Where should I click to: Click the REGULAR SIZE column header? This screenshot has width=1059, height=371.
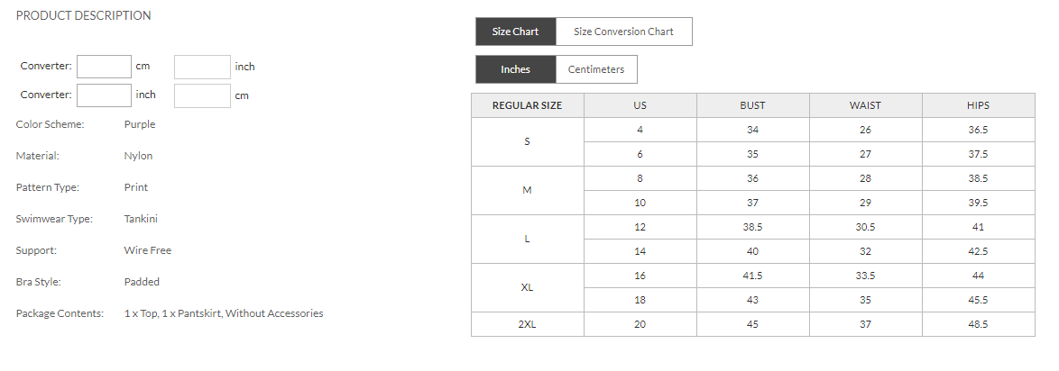coord(527,105)
